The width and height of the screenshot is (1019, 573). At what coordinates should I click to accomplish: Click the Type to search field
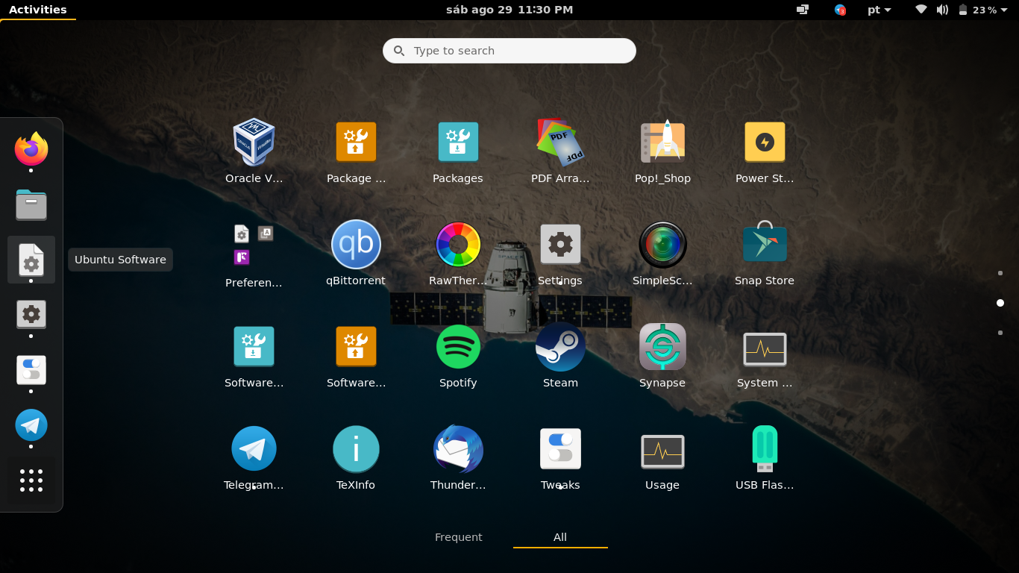[x=509, y=51]
